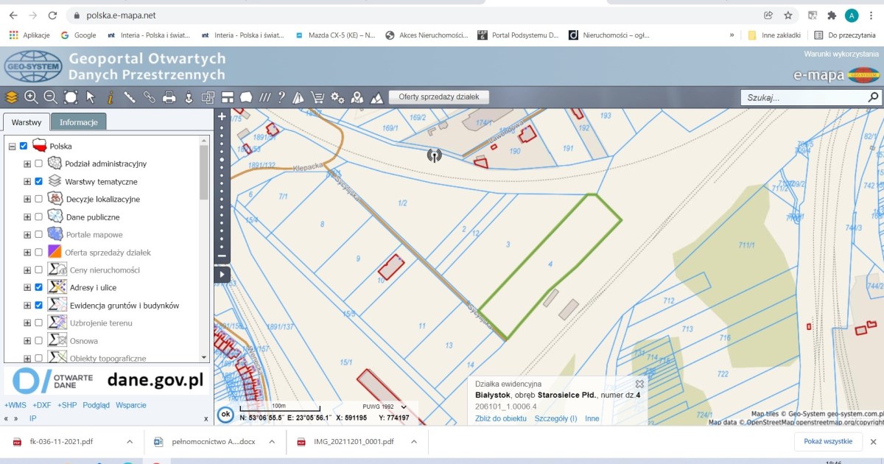Select the zoom out magnifier tool
Image resolution: width=884 pixels, height=464 pixels.
51,97
